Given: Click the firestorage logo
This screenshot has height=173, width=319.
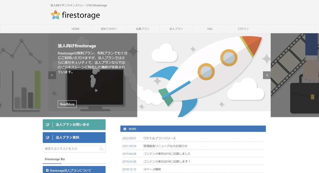Looking at the screenshot, I should pos(75,15).
